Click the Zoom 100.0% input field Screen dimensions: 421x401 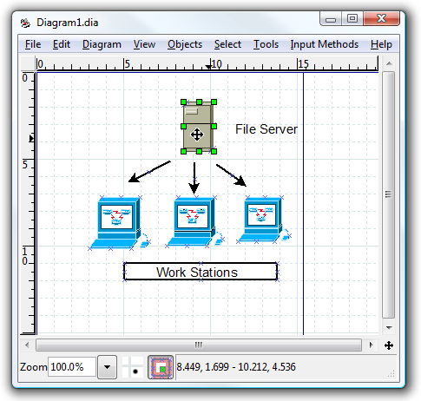(x=72, y=367)
